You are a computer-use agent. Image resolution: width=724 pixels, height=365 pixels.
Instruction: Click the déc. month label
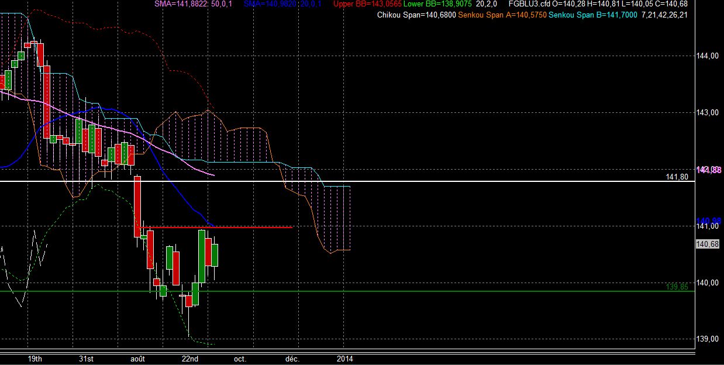pyautogui.click(x=292, y=358)
